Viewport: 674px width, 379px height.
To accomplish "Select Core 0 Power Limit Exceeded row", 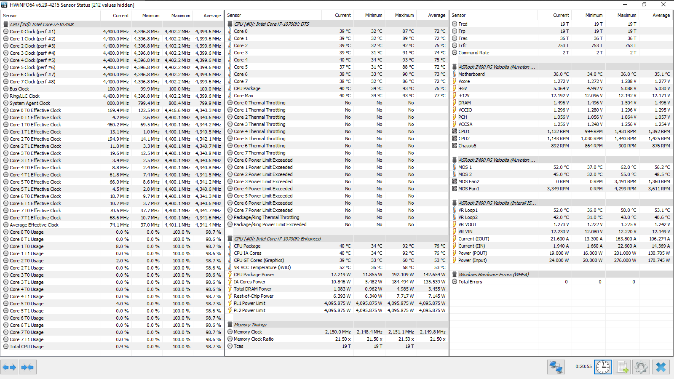I will pyautogui.click(x=337, y=160).
